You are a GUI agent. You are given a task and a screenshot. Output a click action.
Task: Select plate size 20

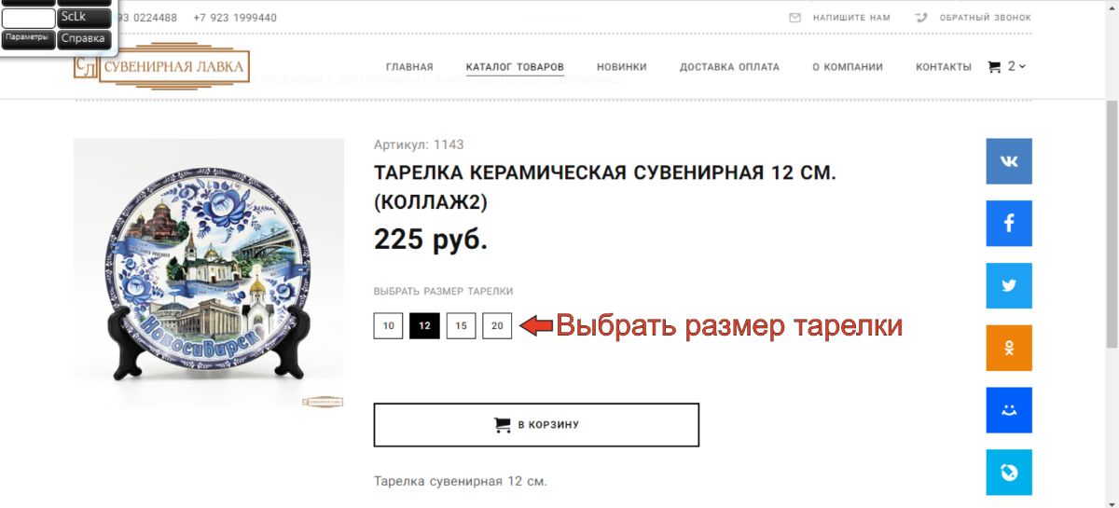coord(497,325)
